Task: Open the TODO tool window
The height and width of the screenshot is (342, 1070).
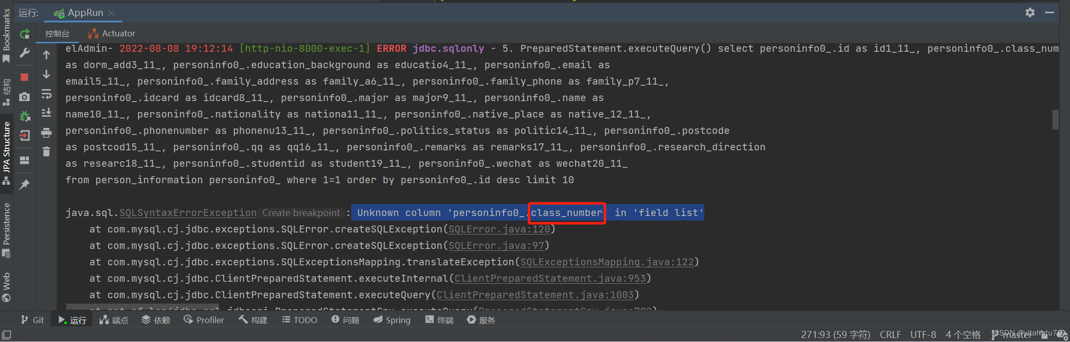Action: (x=300, y=320)
